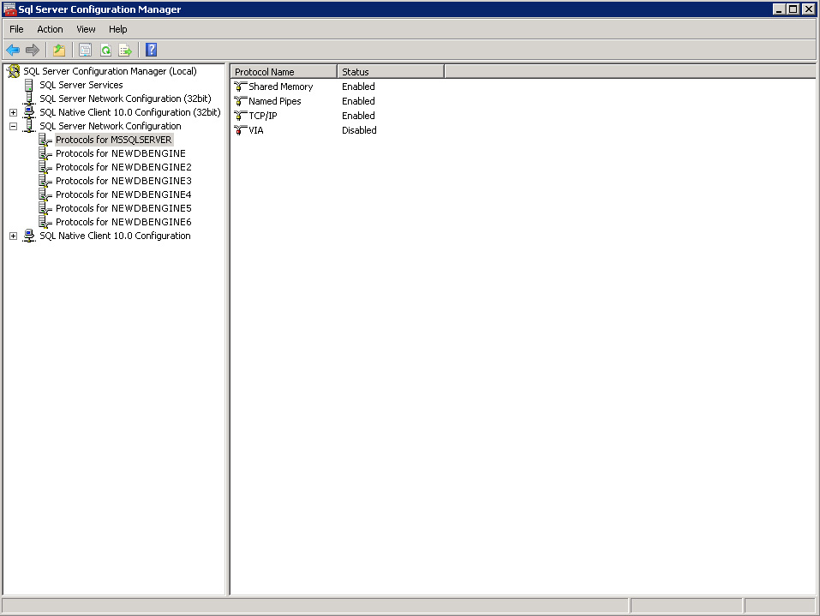Click the Protocols for NEWDBENGINE6 icon
The height and width of the screenshot is (616, 820).
[x=45, y=222]
